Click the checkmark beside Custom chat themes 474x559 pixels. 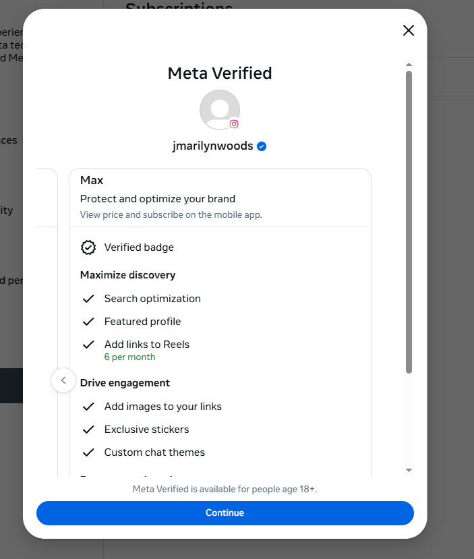(x=88, y=452)
